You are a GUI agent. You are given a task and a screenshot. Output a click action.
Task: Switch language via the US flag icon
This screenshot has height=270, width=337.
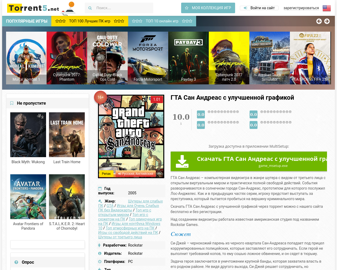point(327,8)
